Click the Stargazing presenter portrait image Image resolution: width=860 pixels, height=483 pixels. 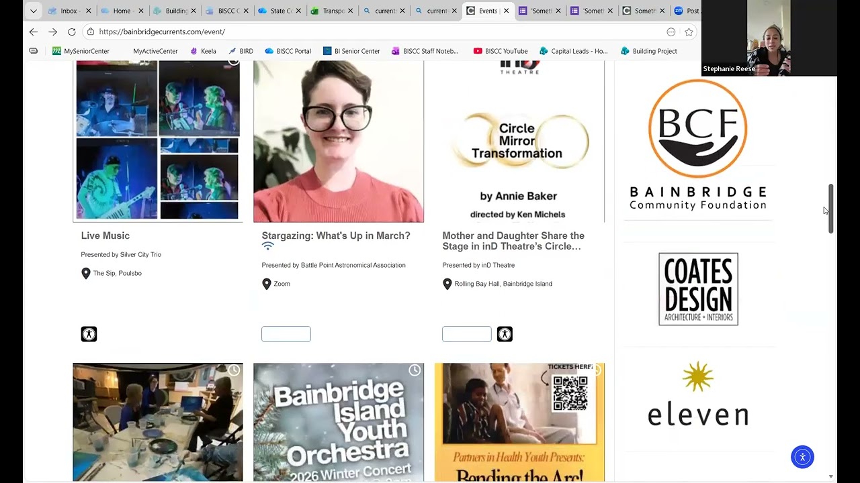point(339,141)
